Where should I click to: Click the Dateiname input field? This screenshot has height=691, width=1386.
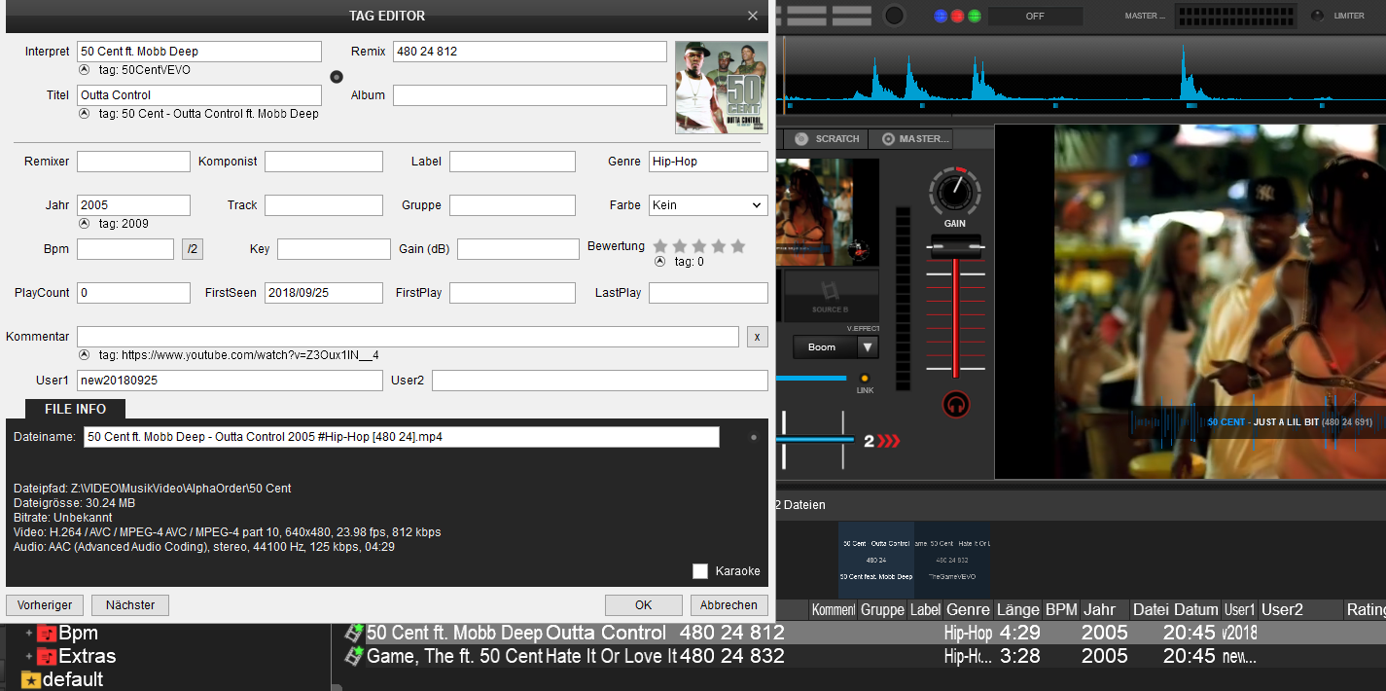402,437
